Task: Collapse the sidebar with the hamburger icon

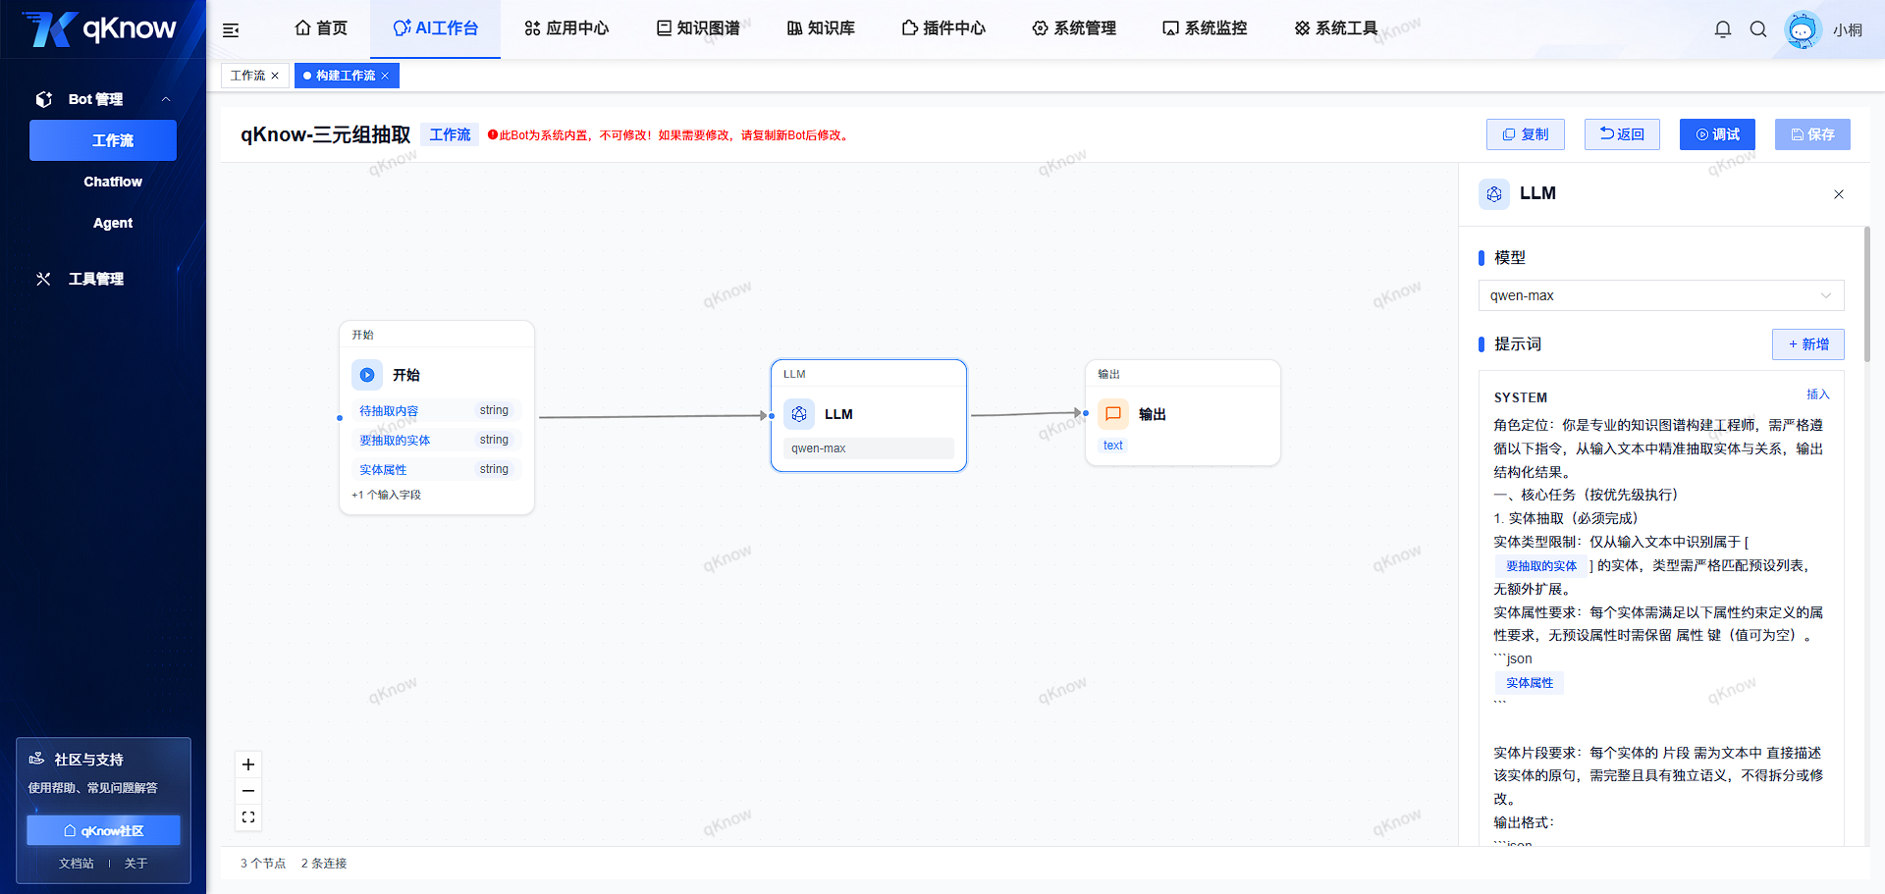Action: click(231, 29)
